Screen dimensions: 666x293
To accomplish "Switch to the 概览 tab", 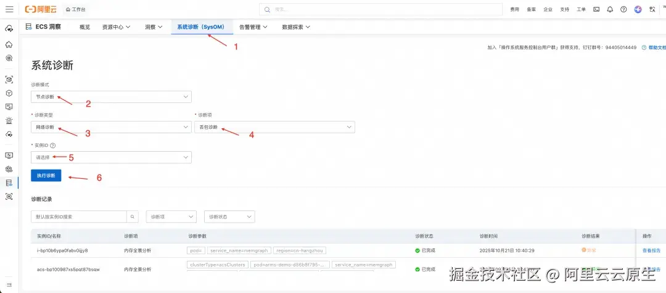I will pyautogui.click(x=85, y=27).
